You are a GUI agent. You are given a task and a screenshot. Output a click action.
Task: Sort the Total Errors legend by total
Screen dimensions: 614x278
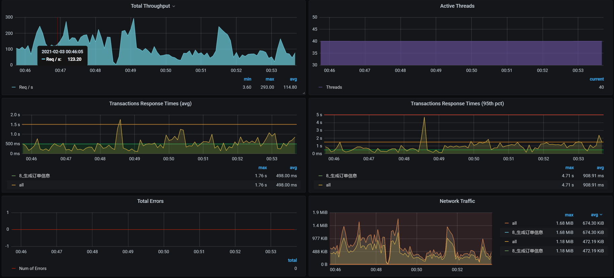pyautogui.click(x=292, y=260)
